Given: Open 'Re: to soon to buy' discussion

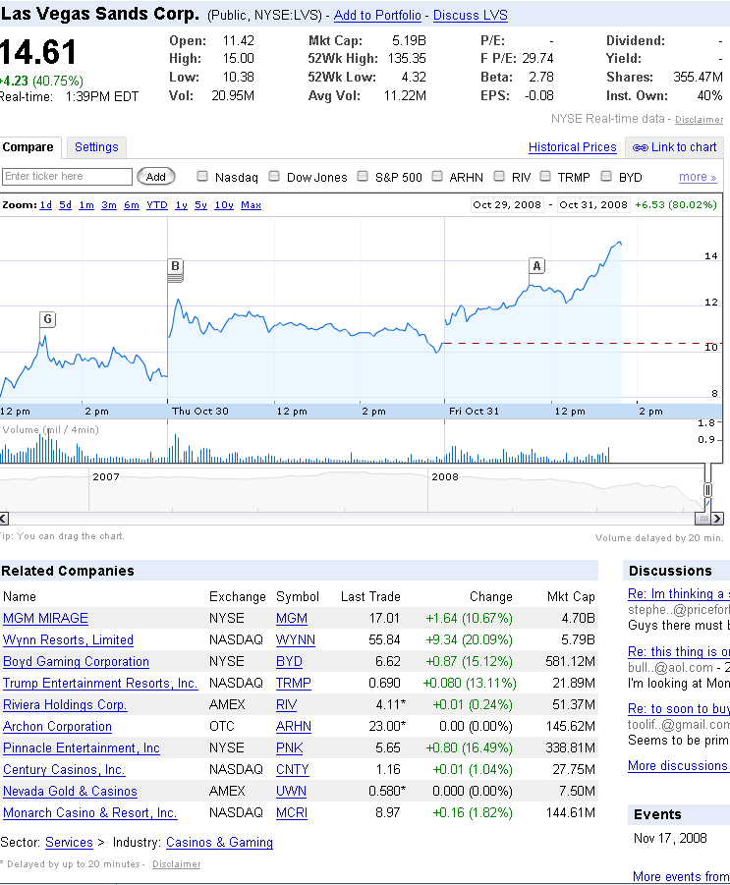Looking at the screenshot, I should (679, 709).
